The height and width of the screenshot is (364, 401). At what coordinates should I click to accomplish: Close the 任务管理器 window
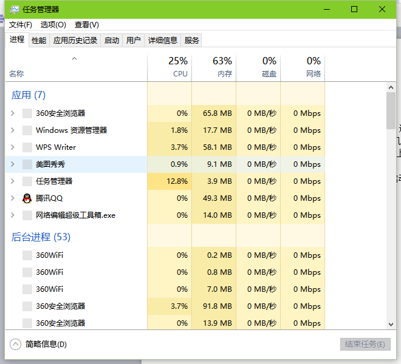(382, 10)
